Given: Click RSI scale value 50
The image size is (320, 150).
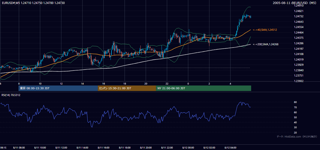Looking at the screenshot, I should click(x=295, y=117).
